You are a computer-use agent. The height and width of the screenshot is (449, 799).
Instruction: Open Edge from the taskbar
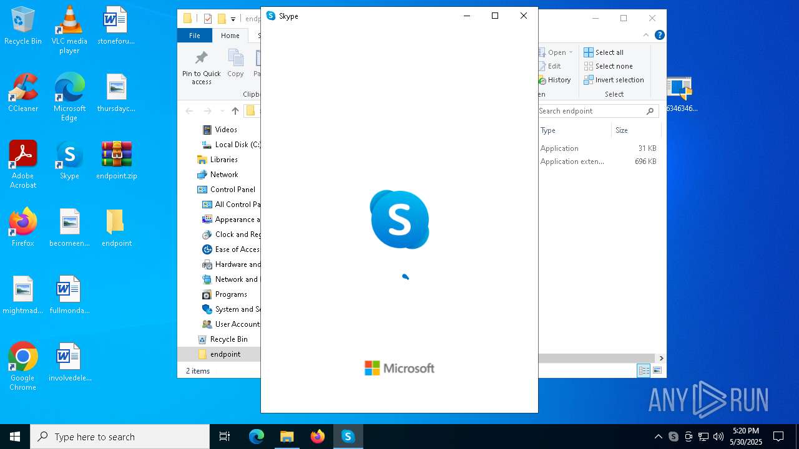pos(257,437)
